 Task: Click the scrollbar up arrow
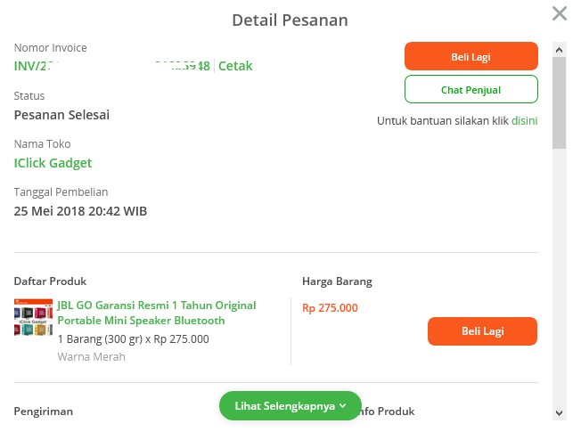click(559, 50)
